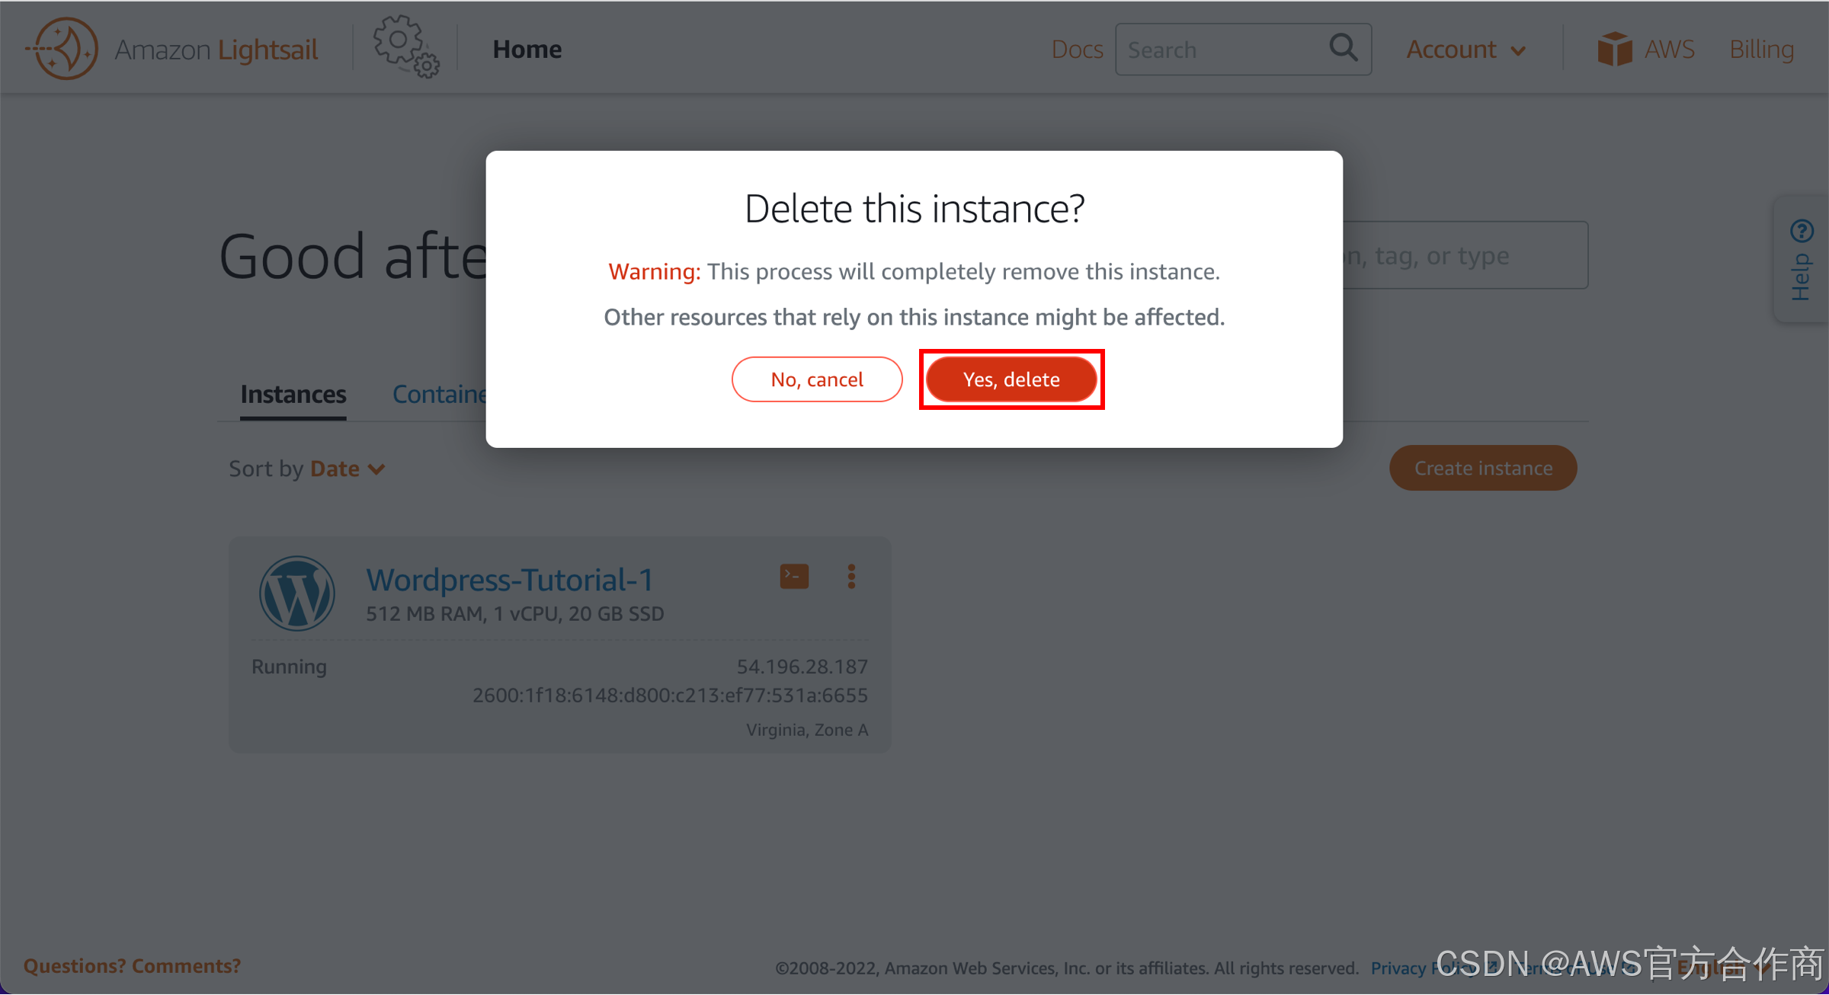The image size is (1829, 995).
Task: Open the AWS cube icon
Action: [1614, 49]
